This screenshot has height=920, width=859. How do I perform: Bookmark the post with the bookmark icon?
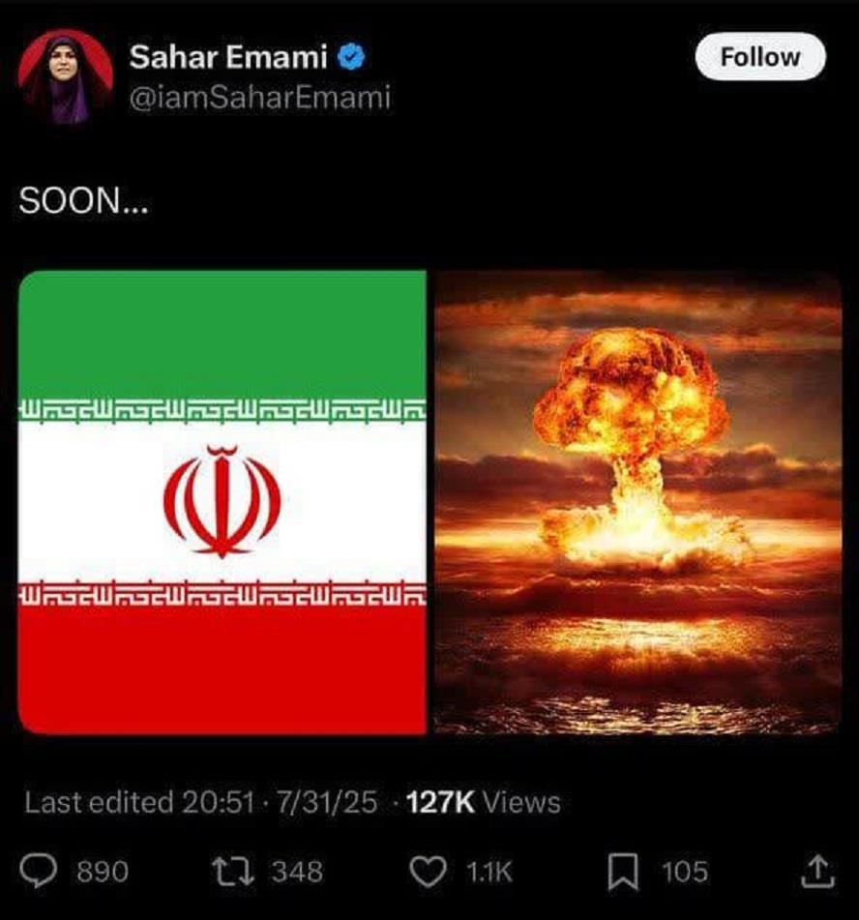click(623, 872)
